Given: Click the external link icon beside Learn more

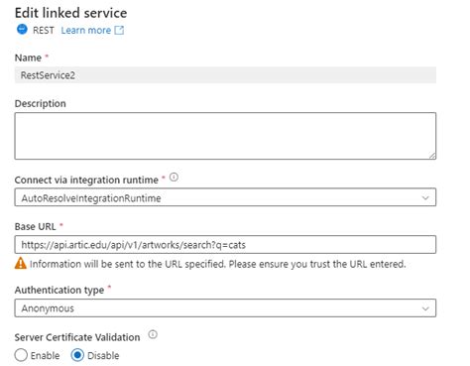Looking at the screenshot, I should 119,30.
